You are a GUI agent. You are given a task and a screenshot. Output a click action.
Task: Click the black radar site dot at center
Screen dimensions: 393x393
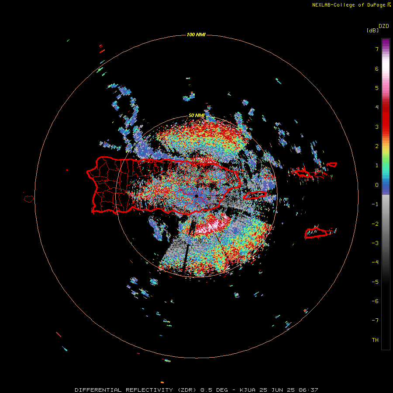coord(196,196)
